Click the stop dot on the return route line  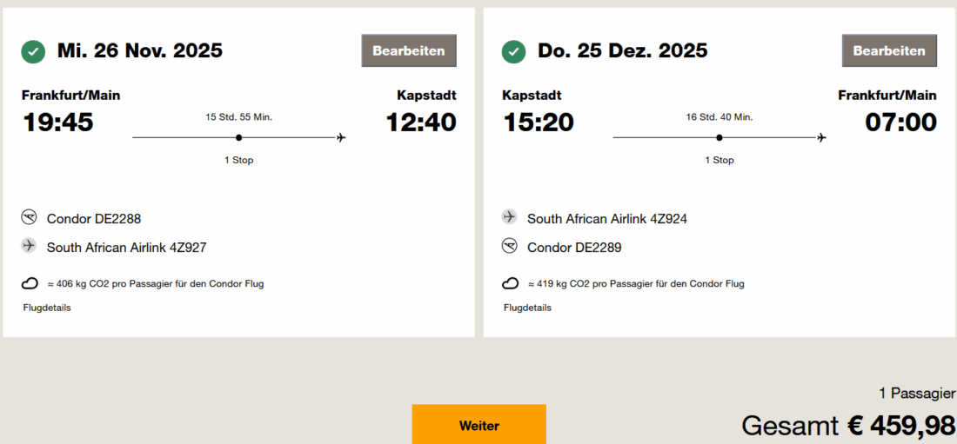[x=719, y=137]
